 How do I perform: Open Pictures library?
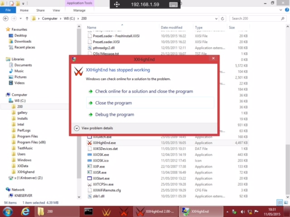click(20, 77)
